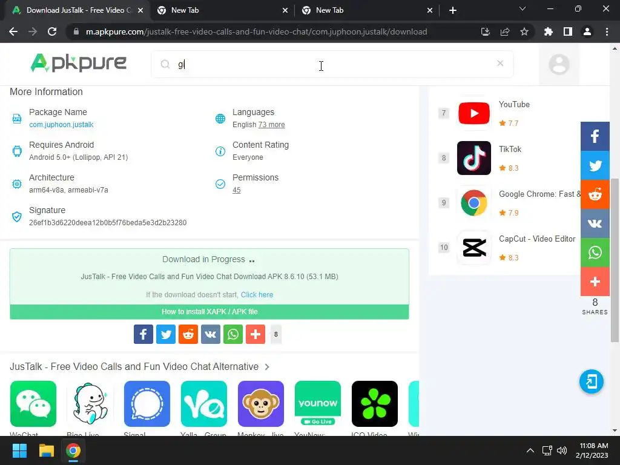Click the address bar URL
620x465 pixels.
tap(256, 31)
